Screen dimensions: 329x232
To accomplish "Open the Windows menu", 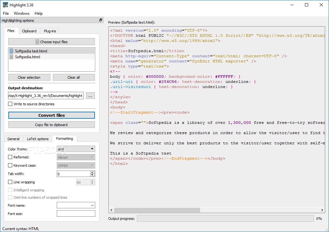I will tap(21, 13).
